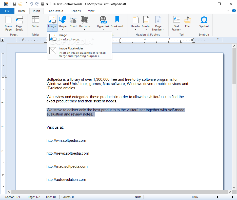
Task: Click the http://autoevolution.com text line
Action: [66, 180]
